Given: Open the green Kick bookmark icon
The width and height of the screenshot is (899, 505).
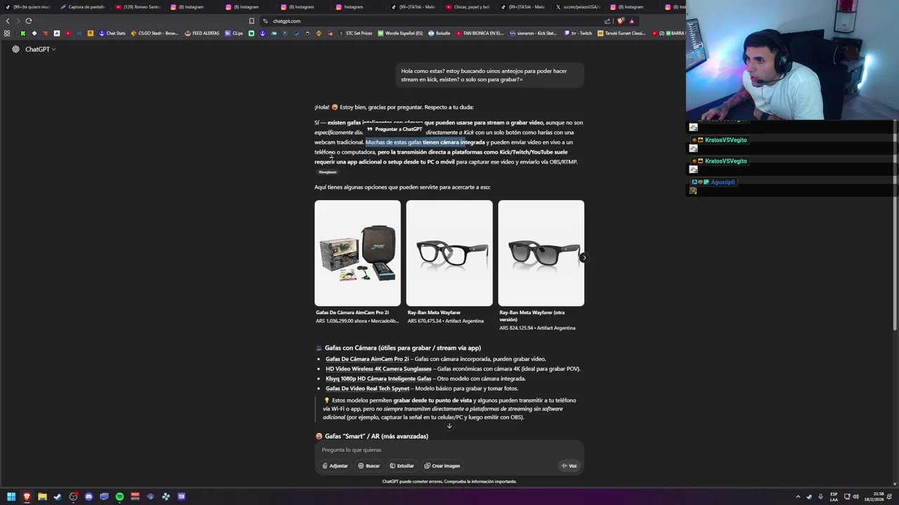Looking at the screenshot, I should [23, 33].
